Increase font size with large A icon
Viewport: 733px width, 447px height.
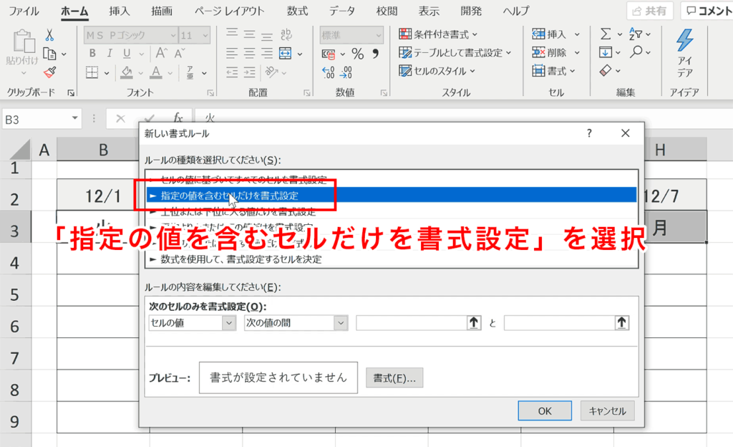click(x=162, y=53)
